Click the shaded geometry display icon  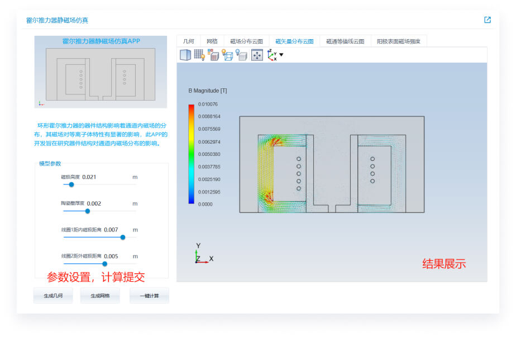[242, 56]
